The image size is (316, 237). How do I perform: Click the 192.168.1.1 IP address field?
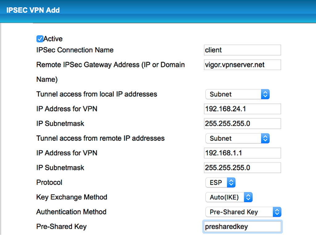(242, 153)
